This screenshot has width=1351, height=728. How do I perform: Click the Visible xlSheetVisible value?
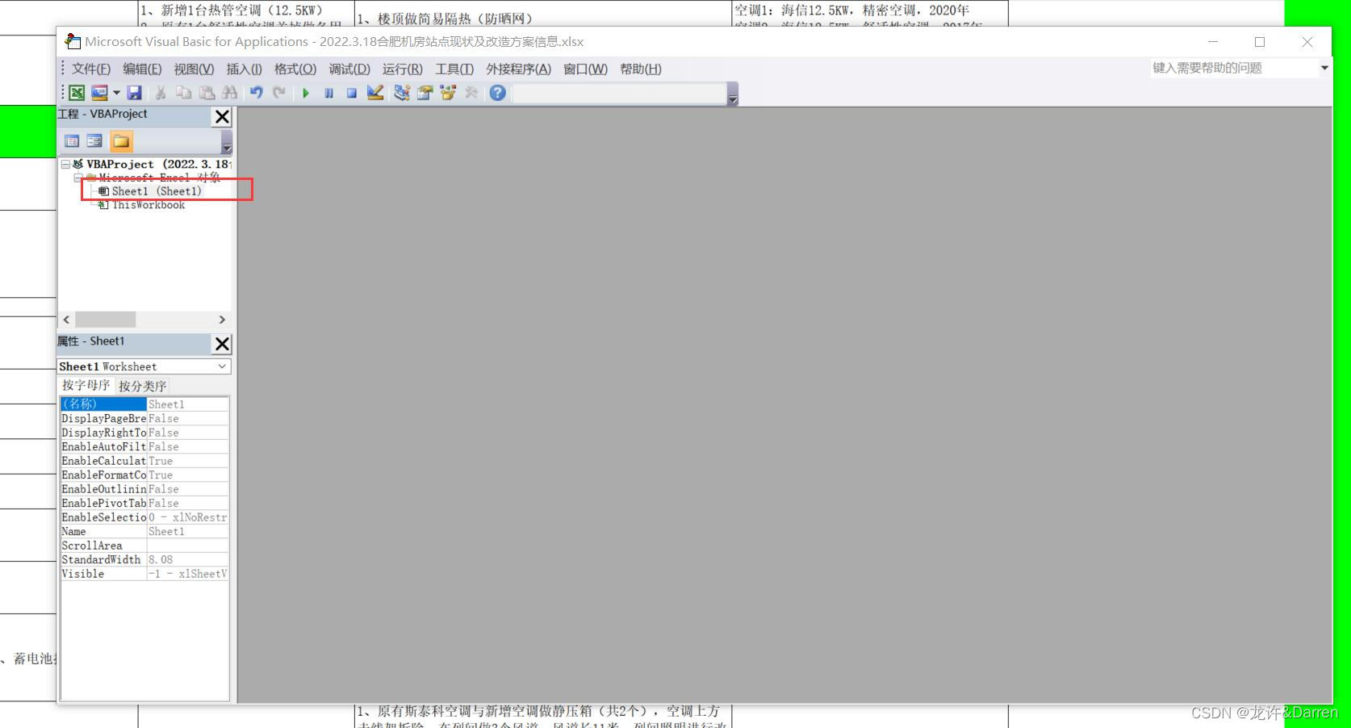coord(187,574)
